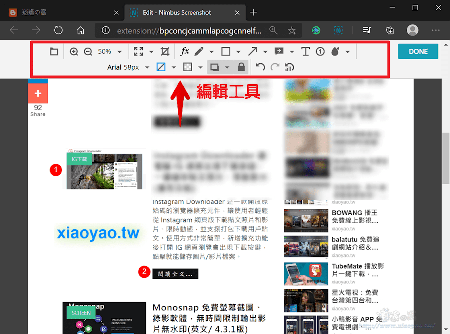Open the collections icon

[389, 30]
